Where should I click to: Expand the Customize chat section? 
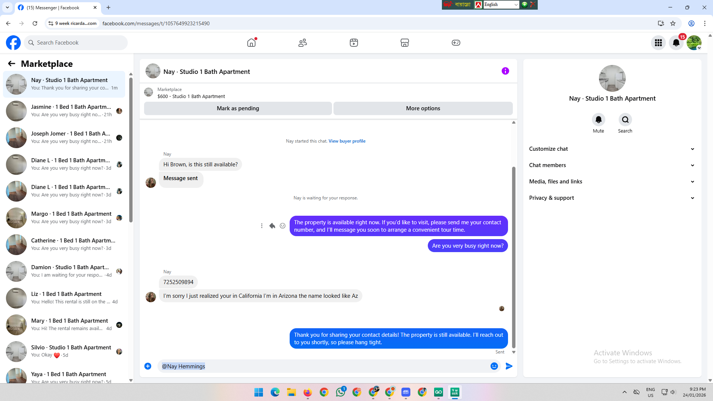tap(612, 149)
